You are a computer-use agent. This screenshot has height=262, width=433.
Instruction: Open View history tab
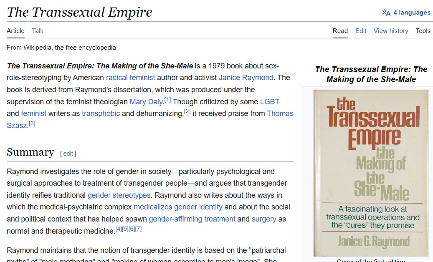point(391,31)
